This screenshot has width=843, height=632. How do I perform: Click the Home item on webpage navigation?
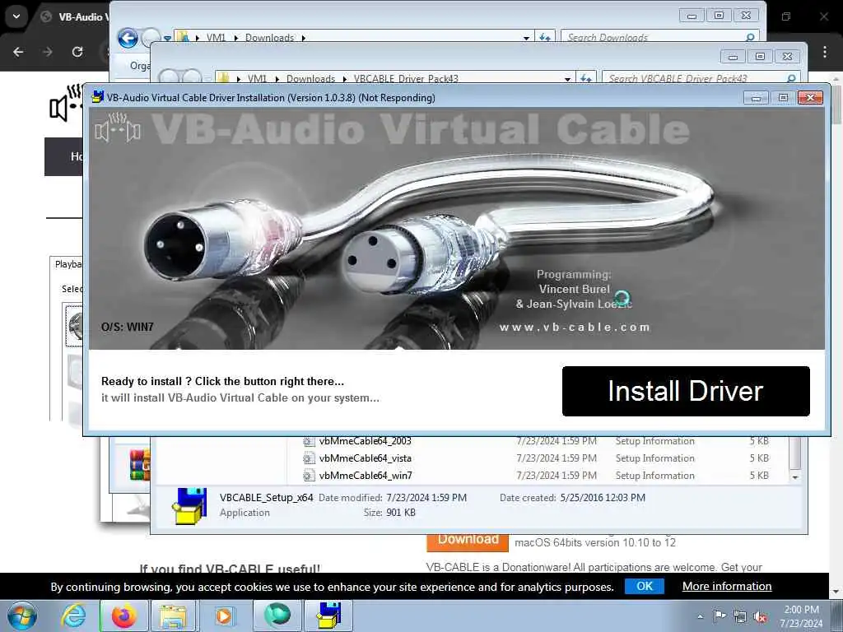click(77, 156)
